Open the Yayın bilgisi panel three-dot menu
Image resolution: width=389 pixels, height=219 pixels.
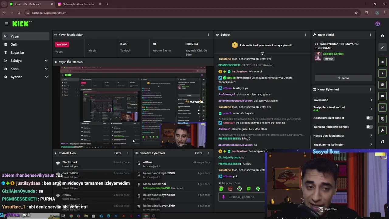pyautogui.click(x=370, y=35)
